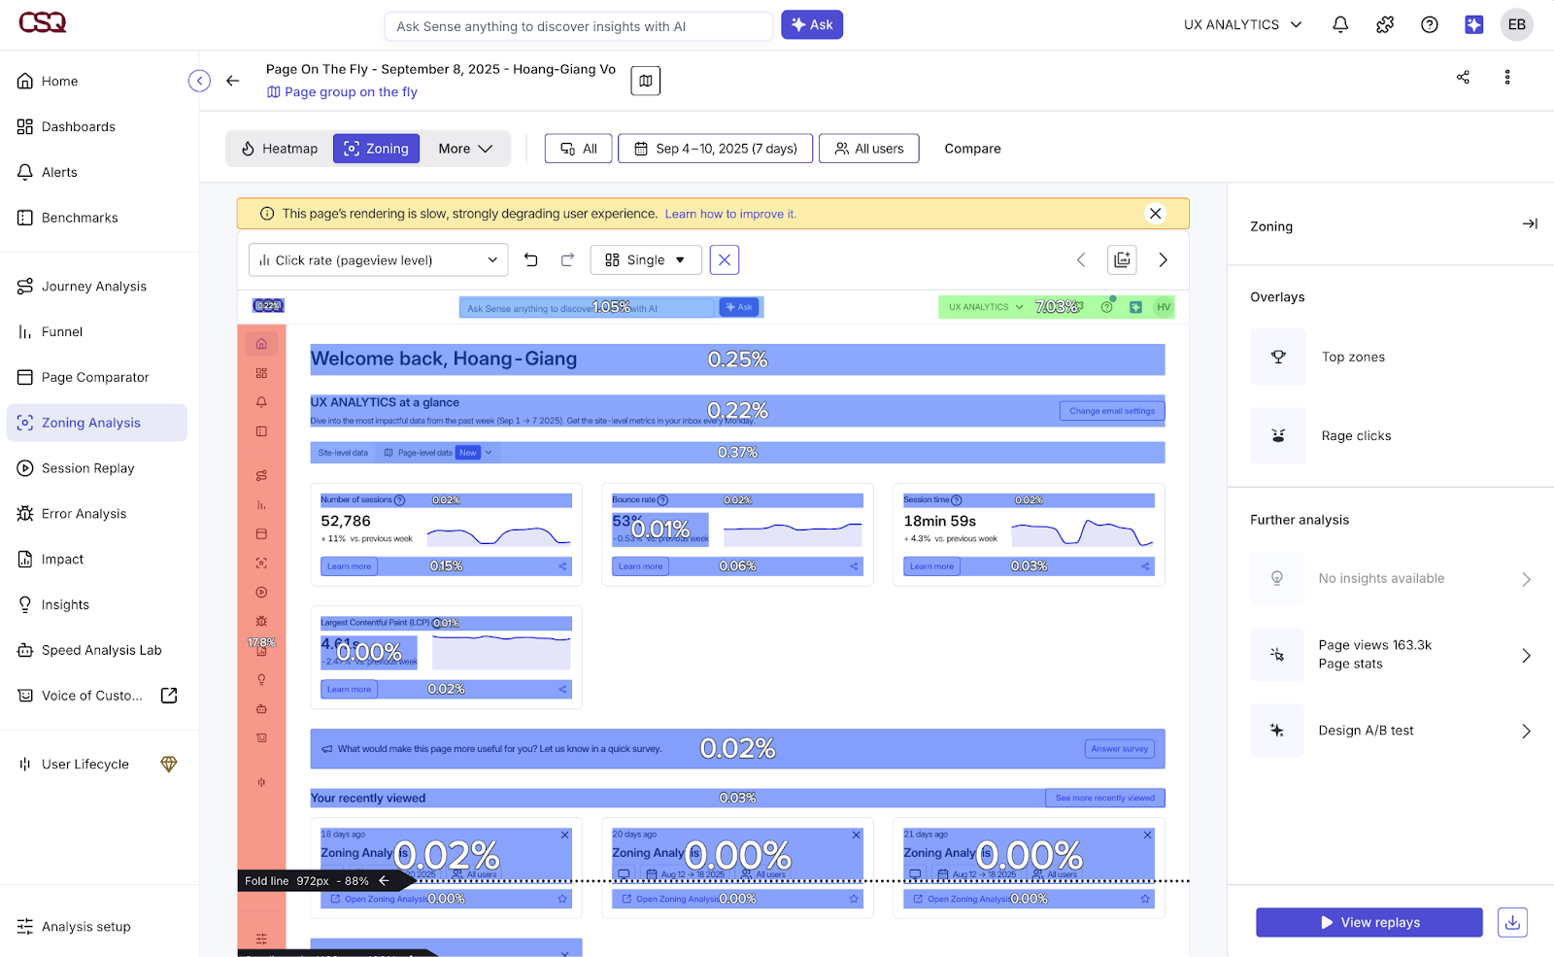Clear zoning with the X button
Image resolution: width=1554 pixels, height=957 pixels.
[x=725, y=259]
